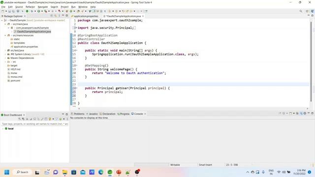Open the Refactor menu
The image size is (315, 177).
click(x=31, y=7)
